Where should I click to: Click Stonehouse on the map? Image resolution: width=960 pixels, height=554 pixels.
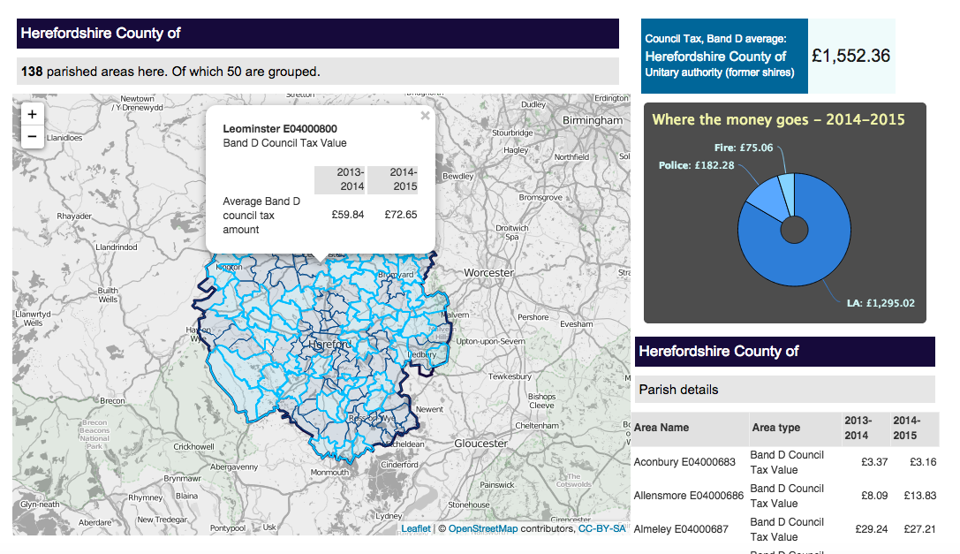click(x=469, y=505)
